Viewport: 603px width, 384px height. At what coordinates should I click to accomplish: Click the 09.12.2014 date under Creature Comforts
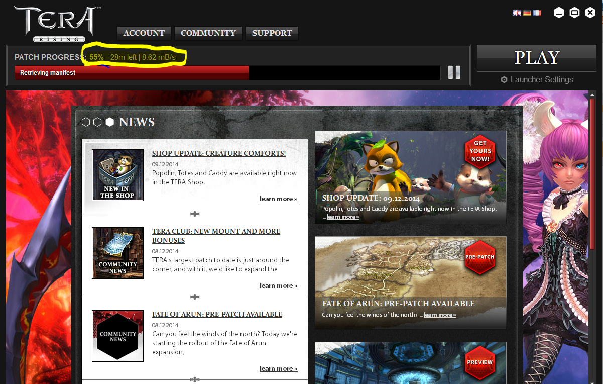[165, 164]
